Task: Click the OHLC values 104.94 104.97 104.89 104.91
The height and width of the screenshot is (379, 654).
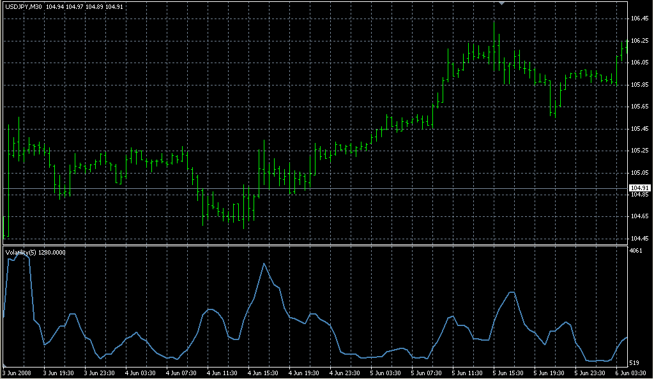Action: pos(84,6)
